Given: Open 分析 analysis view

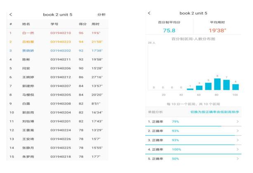Looking at the screenshot, I should 101,15.
